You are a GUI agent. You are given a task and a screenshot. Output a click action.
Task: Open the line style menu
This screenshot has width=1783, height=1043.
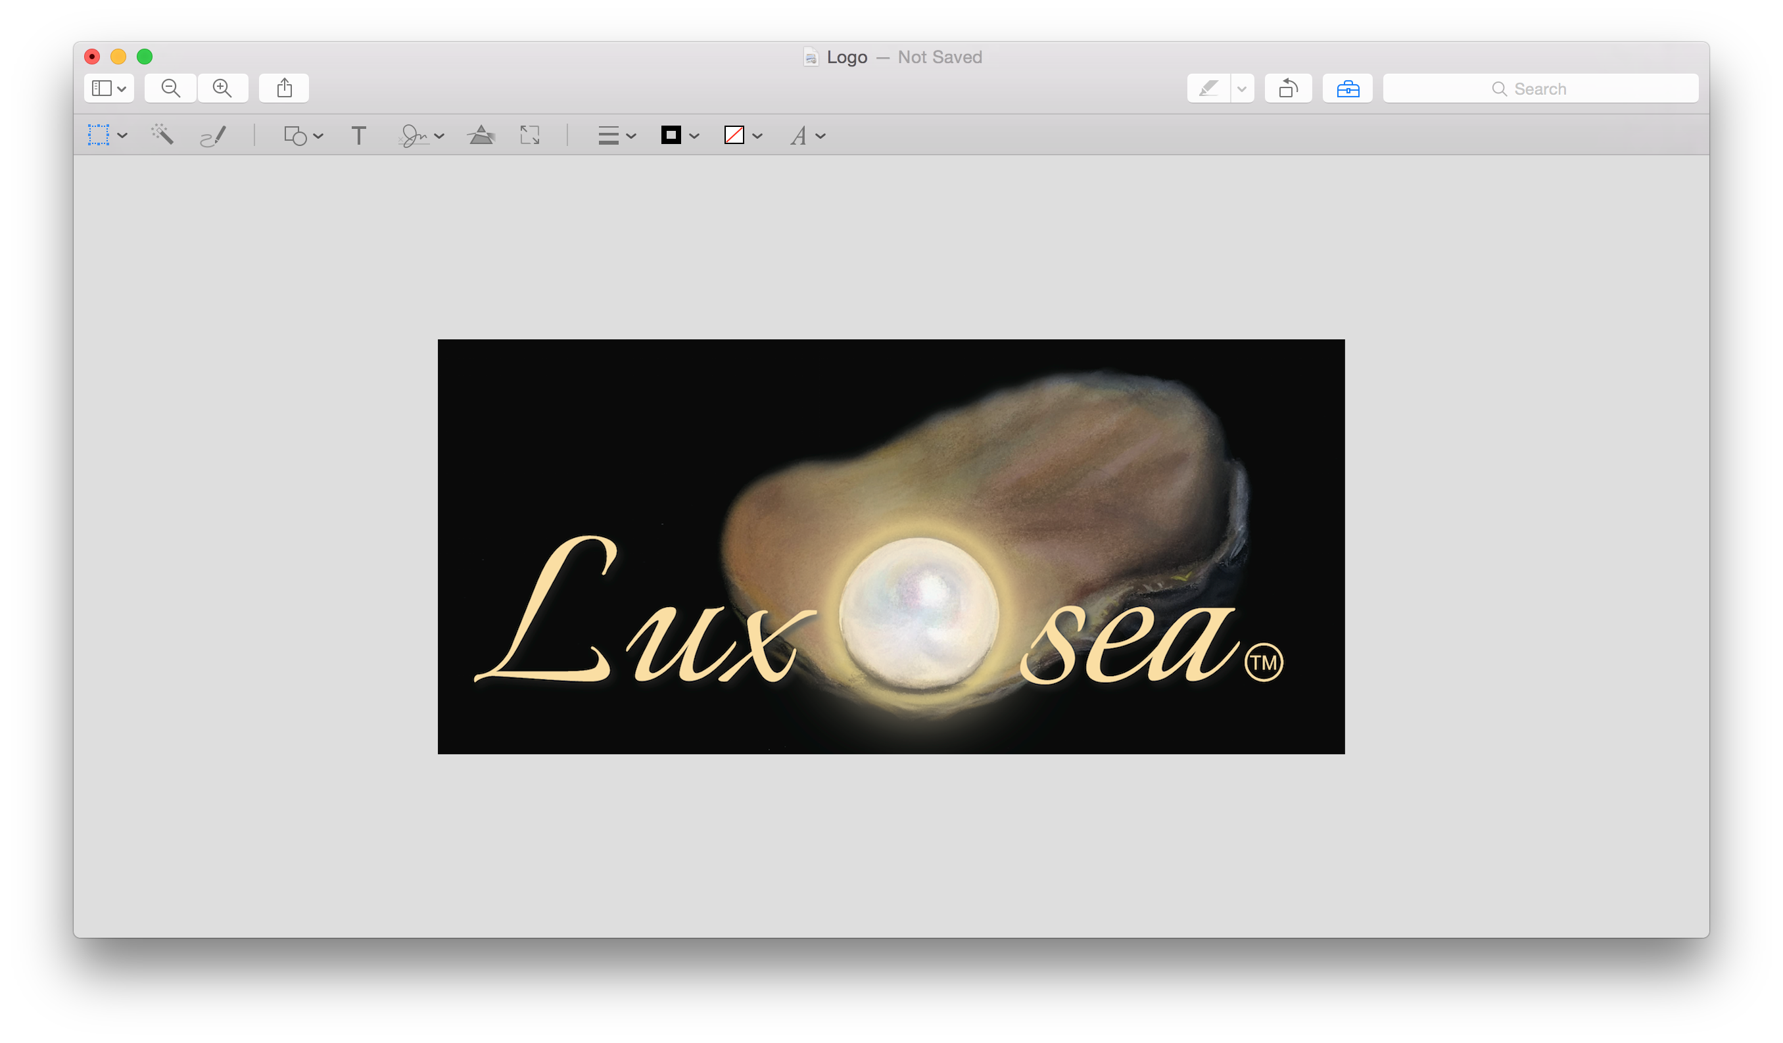609,135
